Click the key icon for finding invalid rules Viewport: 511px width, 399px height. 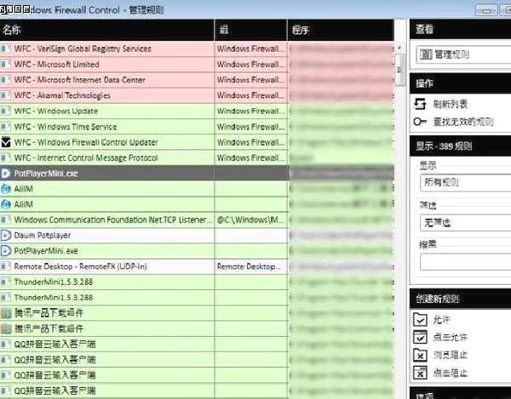(x=420, y=122)
